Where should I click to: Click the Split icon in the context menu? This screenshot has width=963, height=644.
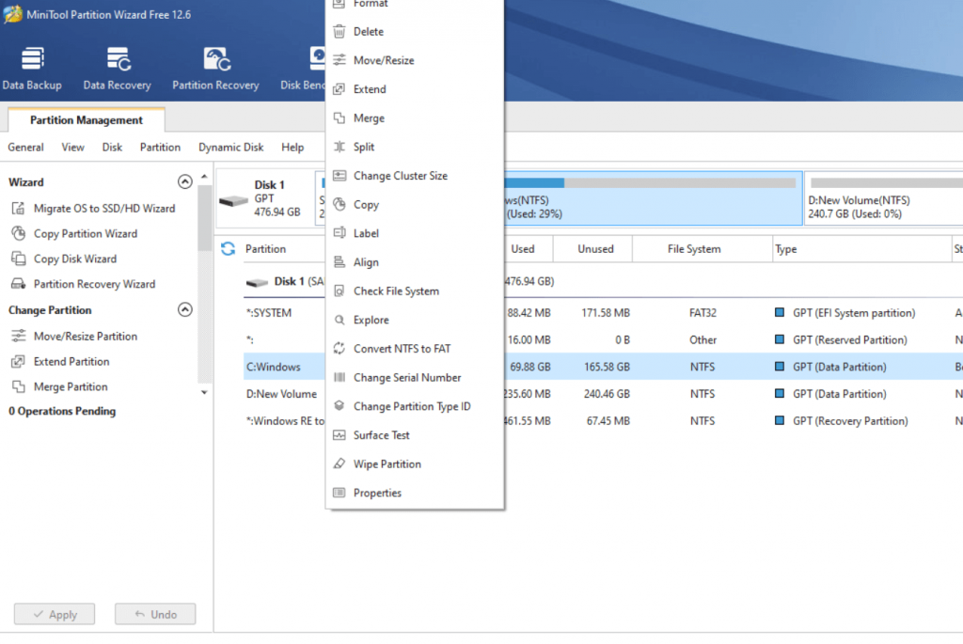pyautogui.click(x=339, y=147)
